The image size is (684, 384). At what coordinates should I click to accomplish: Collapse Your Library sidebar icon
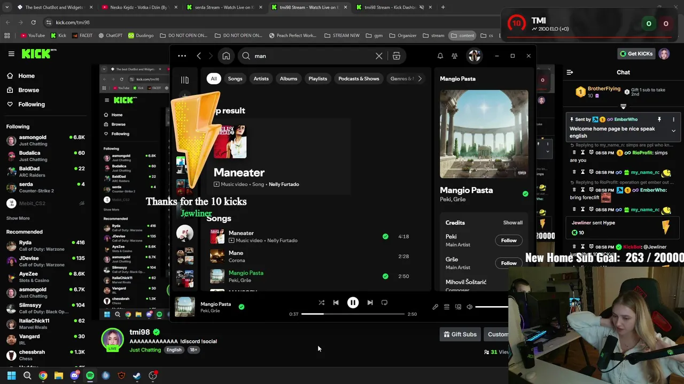click(x=184, y=80)
